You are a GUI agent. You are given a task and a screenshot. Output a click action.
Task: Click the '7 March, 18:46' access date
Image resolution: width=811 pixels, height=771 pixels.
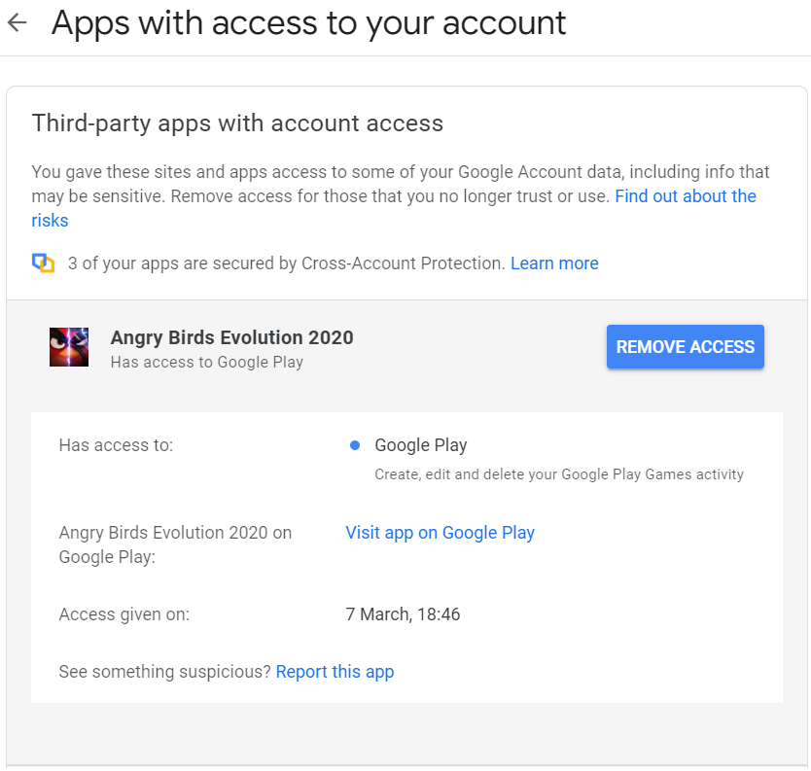[x=403, y=614]
